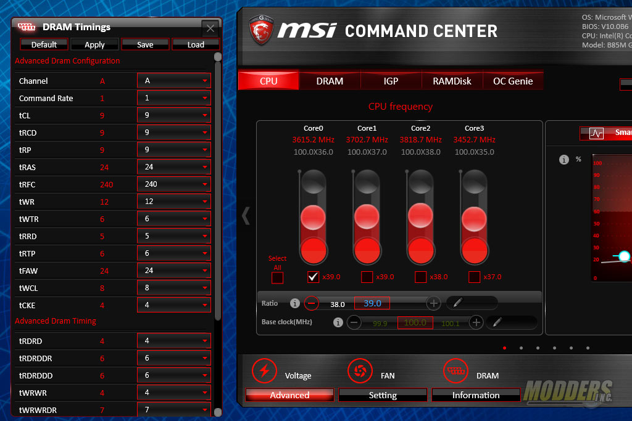This screenshot has height=421, width=632.
Task: Open the FAN settings icon
Action: (360, 370)
